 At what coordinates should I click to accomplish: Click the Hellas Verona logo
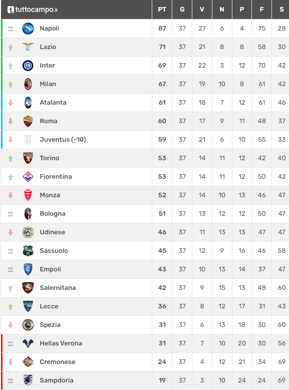point(28,343)
